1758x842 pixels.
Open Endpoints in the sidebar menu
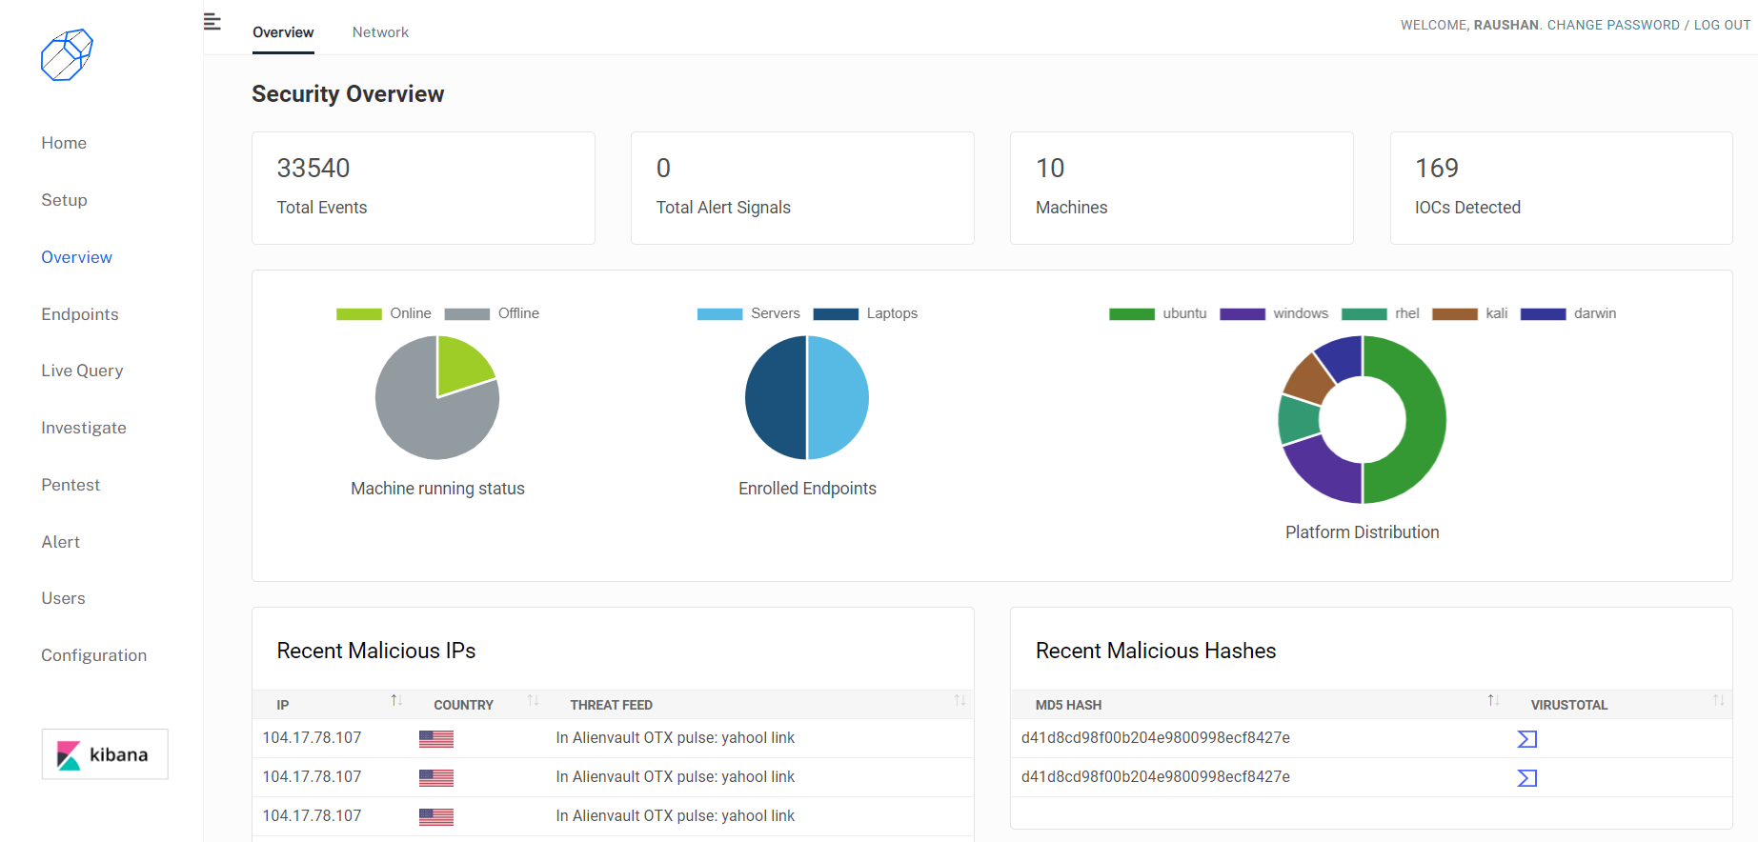80,314
